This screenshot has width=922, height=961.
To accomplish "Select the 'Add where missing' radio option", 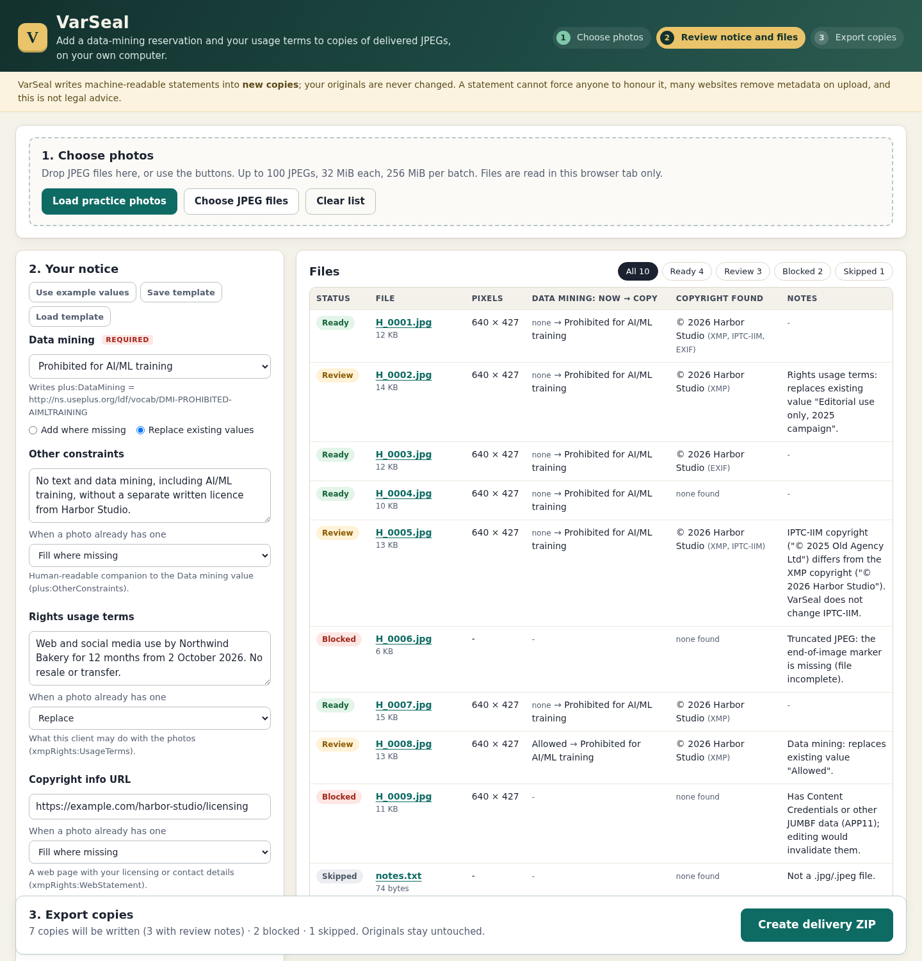I will tap(33, 431).
